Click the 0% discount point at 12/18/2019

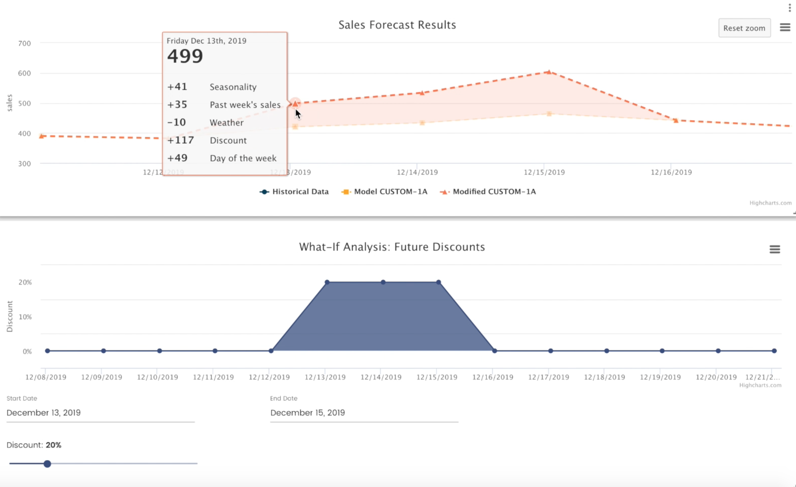pos(606,351)
